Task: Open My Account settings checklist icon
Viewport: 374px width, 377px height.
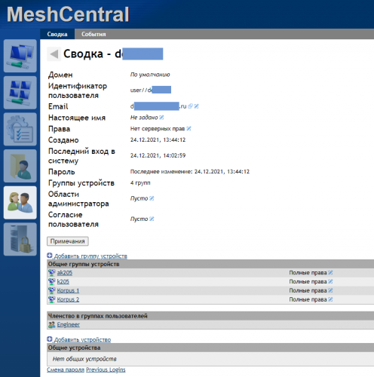Action: 20,129
